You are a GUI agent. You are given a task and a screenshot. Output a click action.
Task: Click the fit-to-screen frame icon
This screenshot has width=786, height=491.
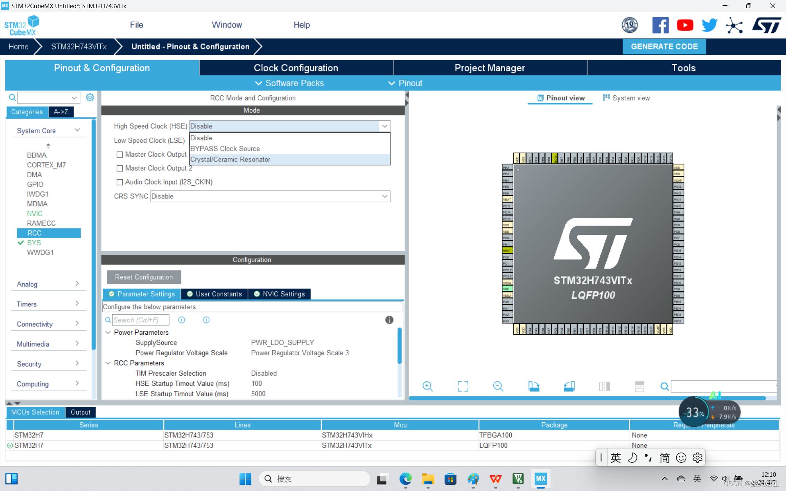(x=463, y=386)
